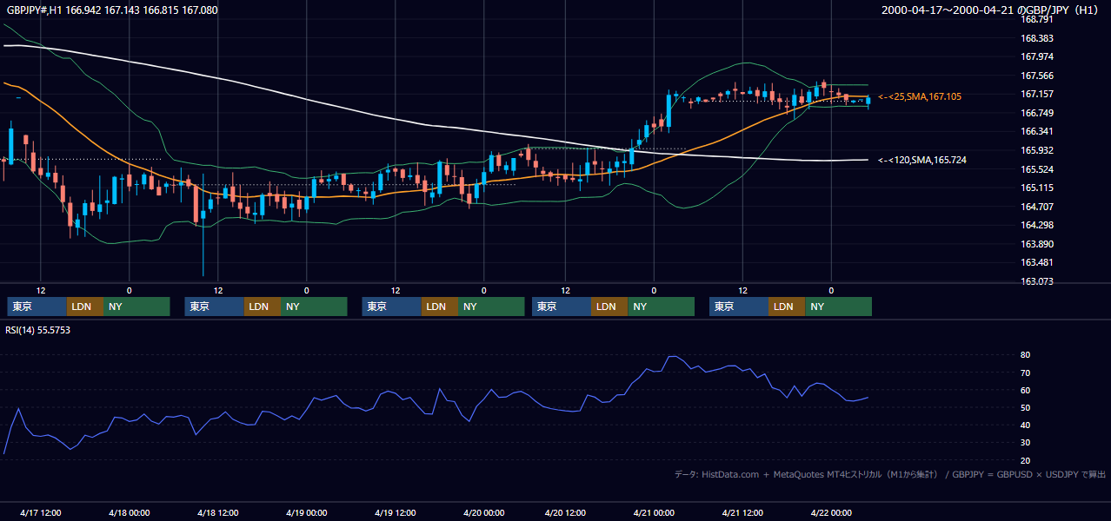Select the 4/18 00:00 time axis label

[129, 512]
